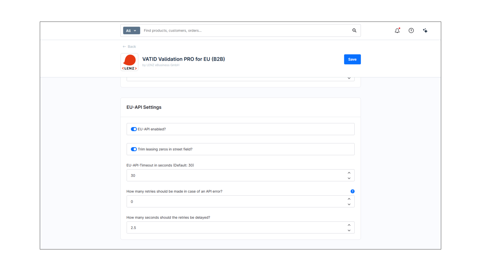
Task: Decrease EU-API-Timeout with down arrow
Action: pyautogui.click(x=349, y=178)
